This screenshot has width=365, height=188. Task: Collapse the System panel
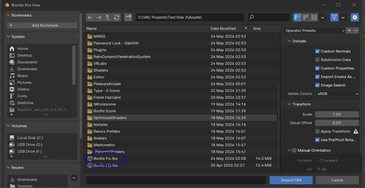(x=9, y=37)
